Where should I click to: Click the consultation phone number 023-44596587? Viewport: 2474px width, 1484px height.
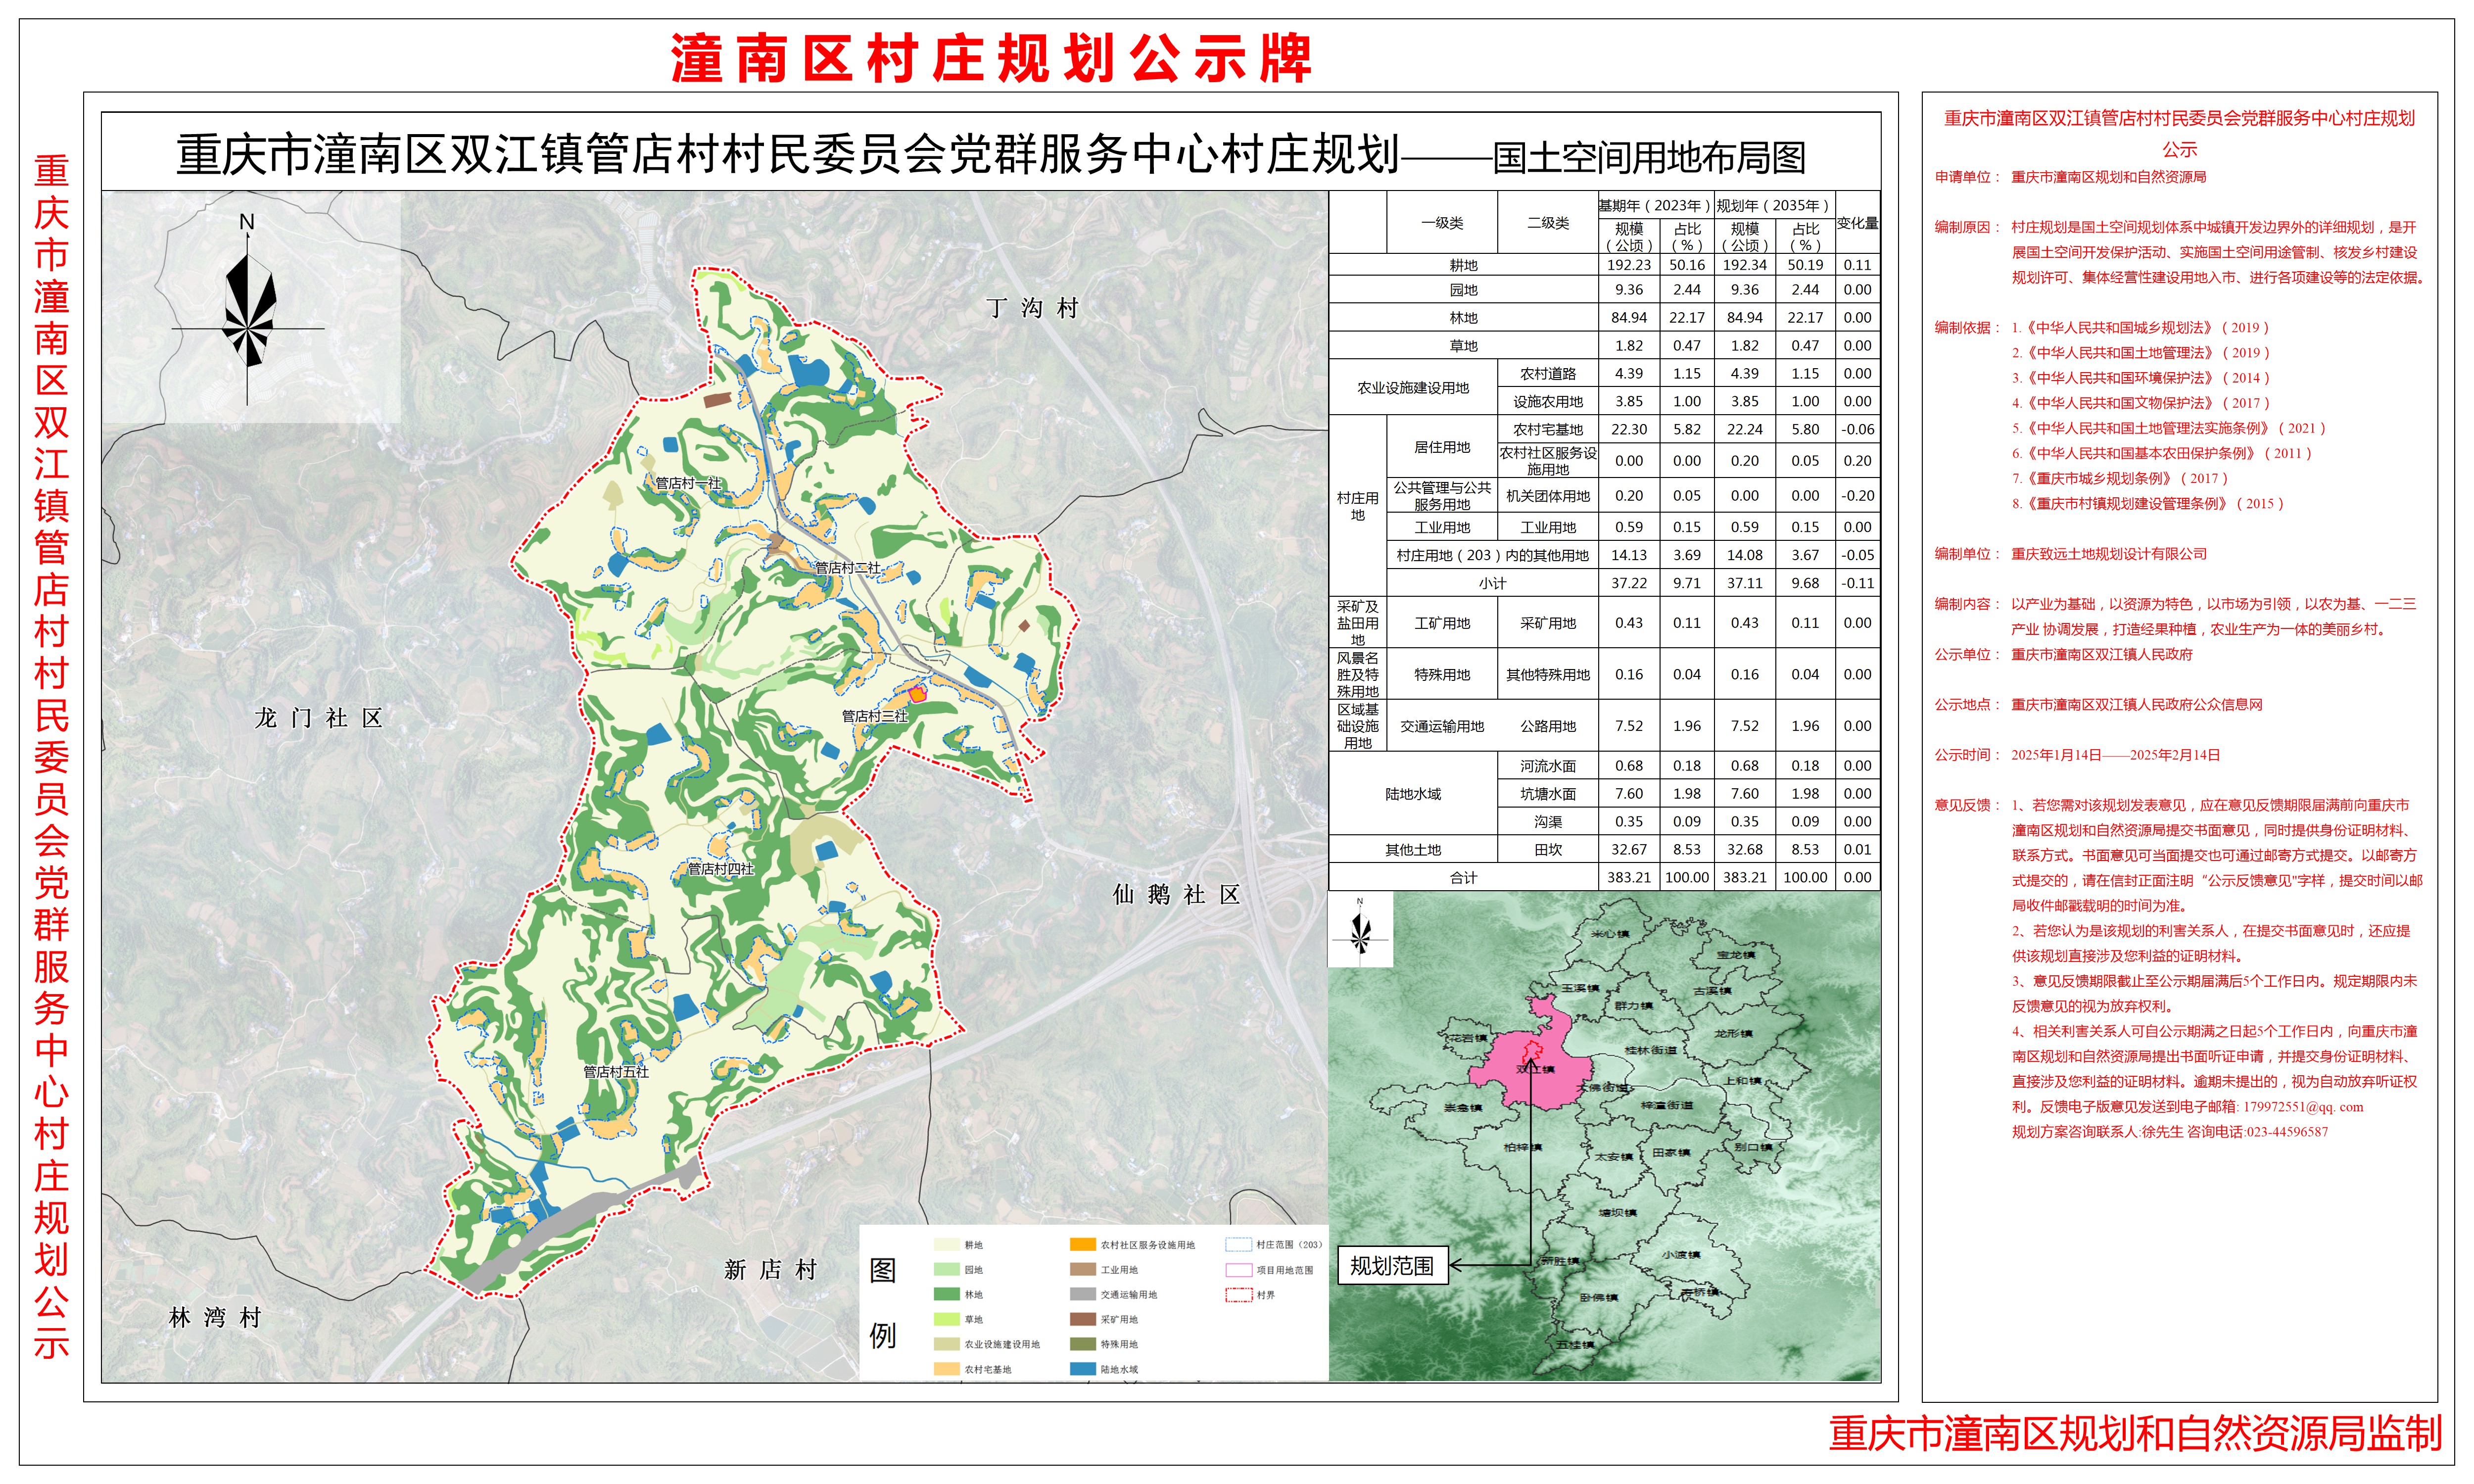click(x=2287, y=1132)
